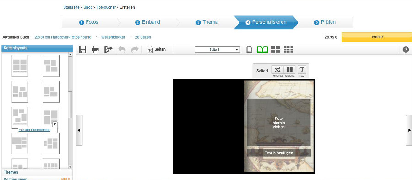Click the 20x30 cm Hardcover-Fotoeinband link

(63, 37)
